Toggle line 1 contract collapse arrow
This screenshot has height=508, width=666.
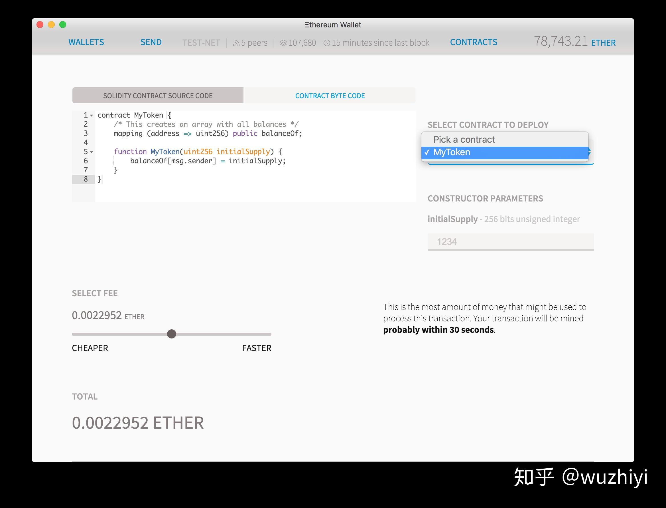click(92, 115)
